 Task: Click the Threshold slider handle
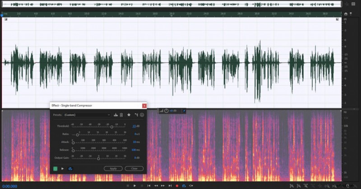coord(111,127)
